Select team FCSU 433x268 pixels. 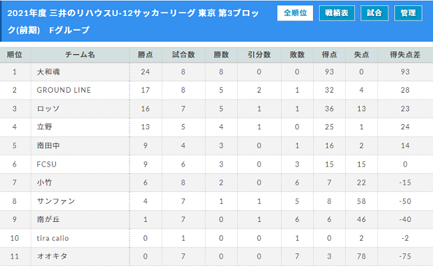47,165
